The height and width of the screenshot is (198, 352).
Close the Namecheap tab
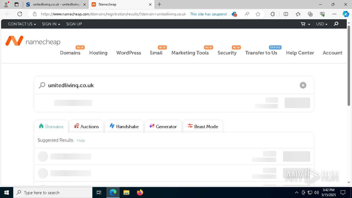pos(150,4)
